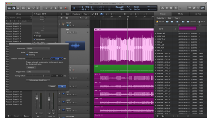Cancel the Drum Replacement dialog

coord(52,86)
